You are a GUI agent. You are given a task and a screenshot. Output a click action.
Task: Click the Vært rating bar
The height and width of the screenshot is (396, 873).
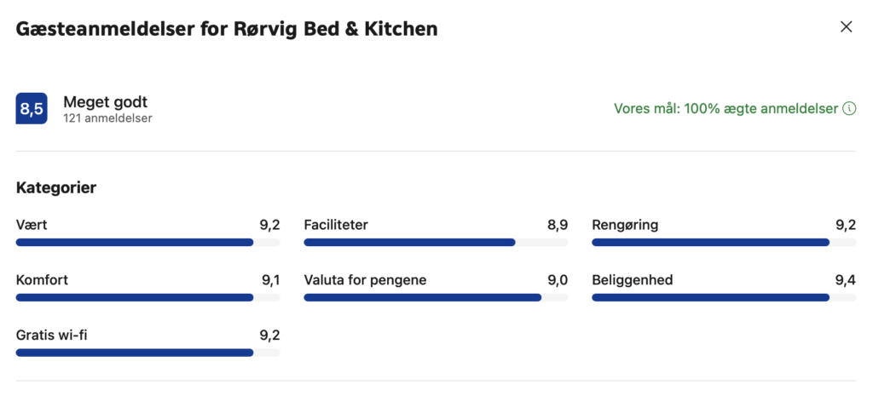(147, 243)
